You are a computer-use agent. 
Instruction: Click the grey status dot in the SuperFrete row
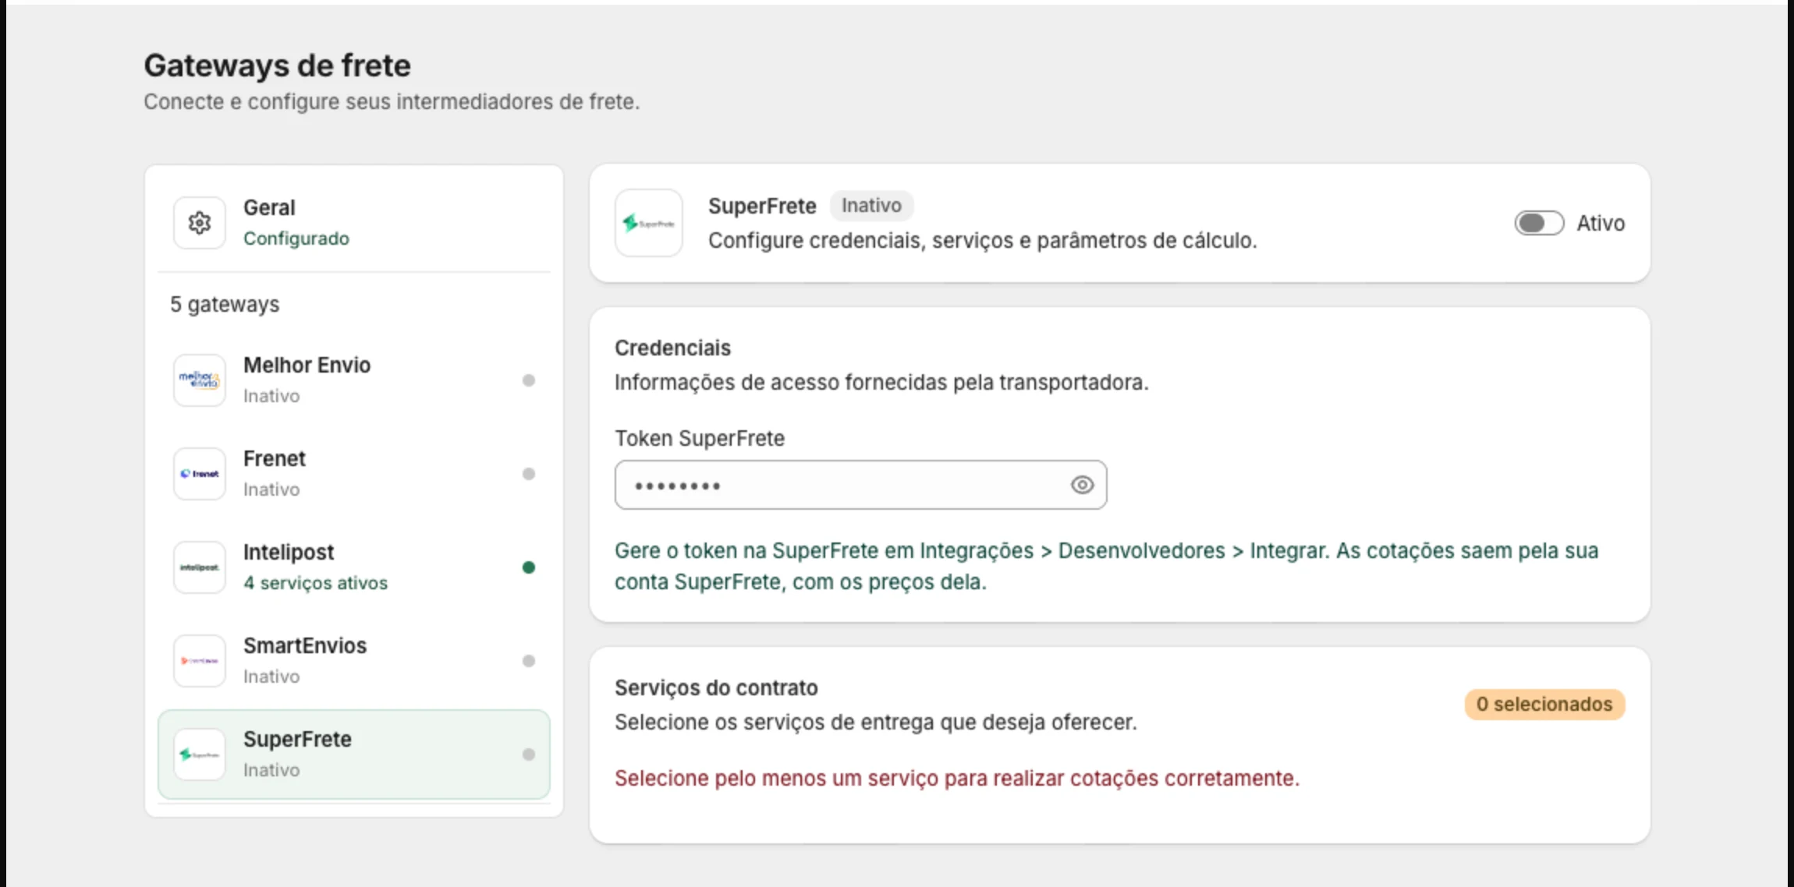point(529,754)
